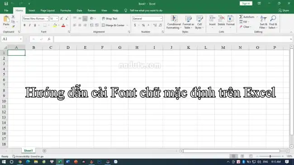Open the General number format dropdown

[161, 19]
